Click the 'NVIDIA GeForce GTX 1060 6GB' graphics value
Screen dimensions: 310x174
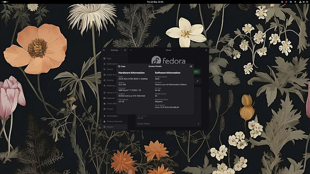132,96
